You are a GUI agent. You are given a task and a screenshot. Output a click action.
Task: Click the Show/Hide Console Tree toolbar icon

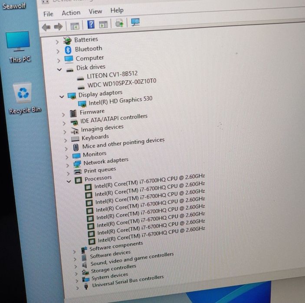(x=75, y=26)
